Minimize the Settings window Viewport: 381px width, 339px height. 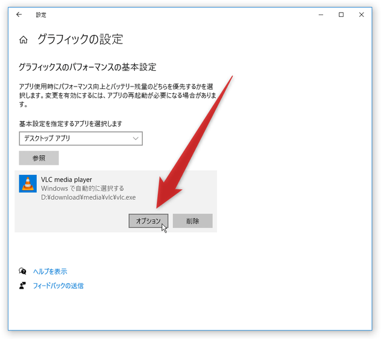pyautogui.click(x=321, y=15)
